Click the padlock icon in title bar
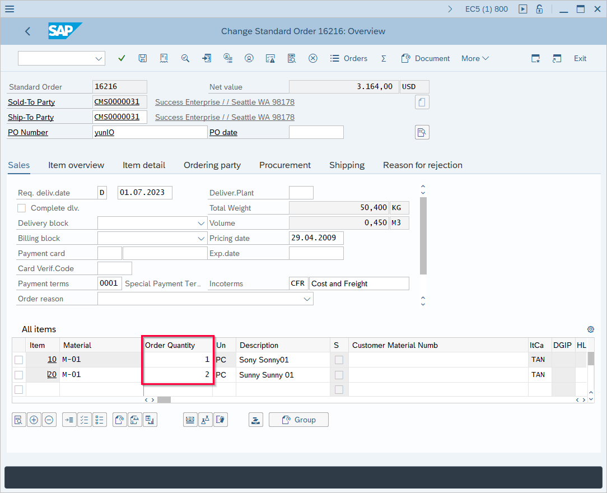 (539, 9)
